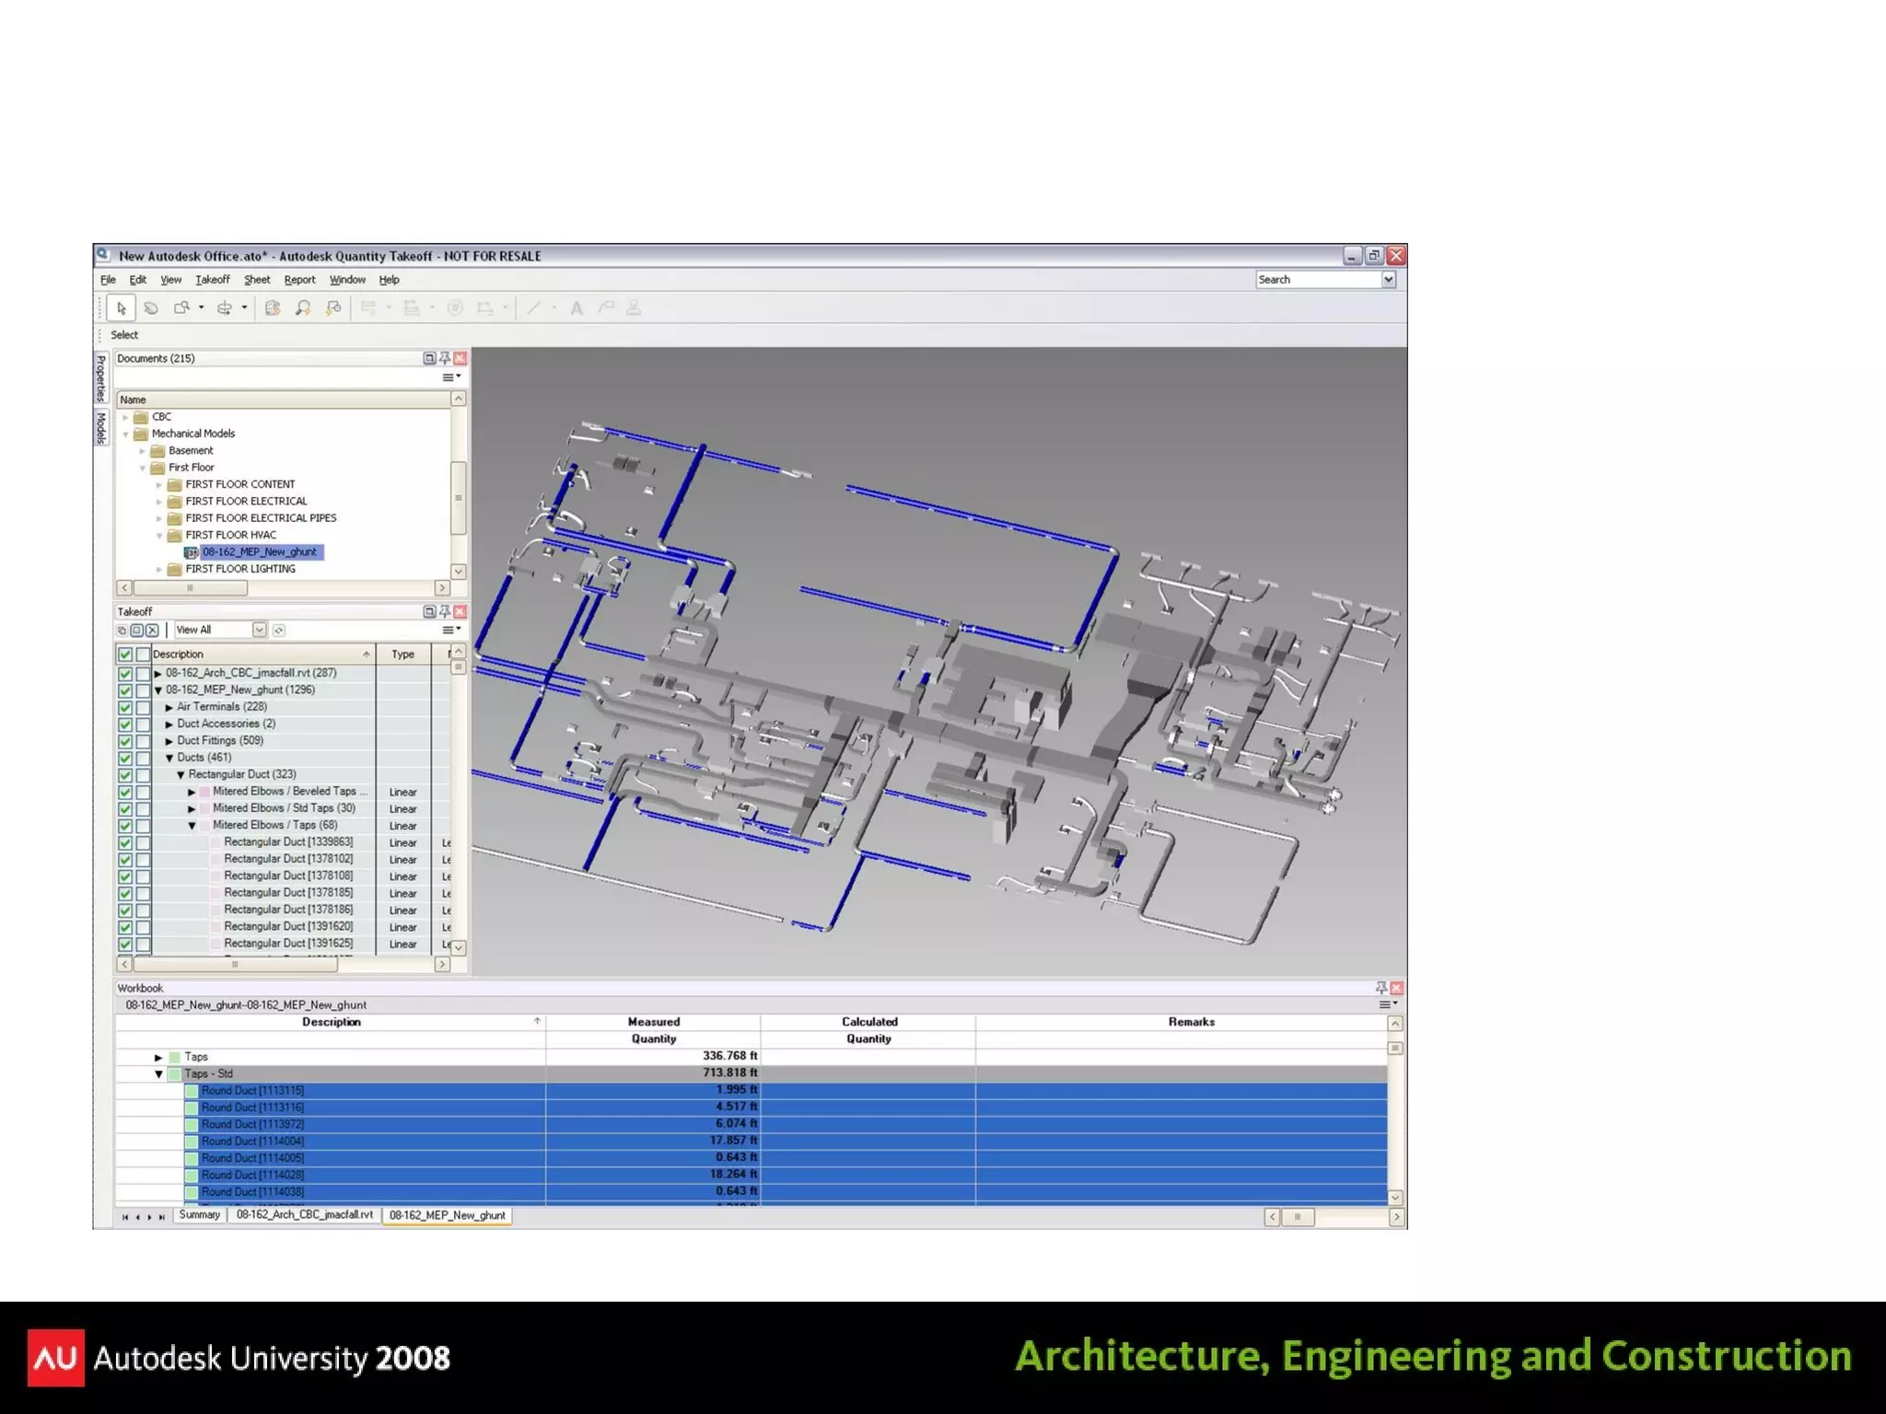The width and height of the screenshot is (1886, 1414).
Task: Click the pan hand tool icon
Action: pos(152,308)
